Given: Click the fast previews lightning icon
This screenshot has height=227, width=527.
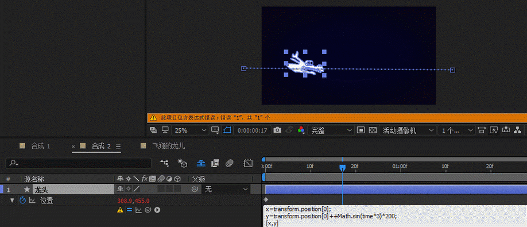Looking at the screenshot, I should pyautogui.click(x=494, y=130).
